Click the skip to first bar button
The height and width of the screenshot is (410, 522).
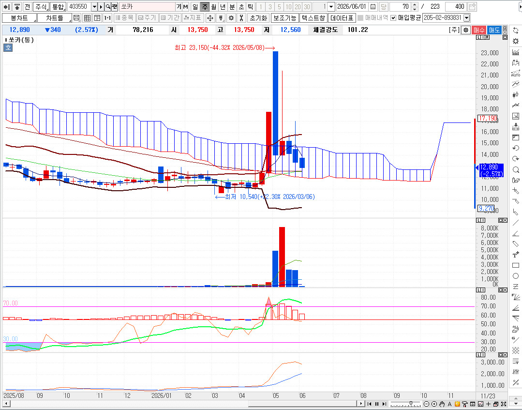tap(369, 404)
